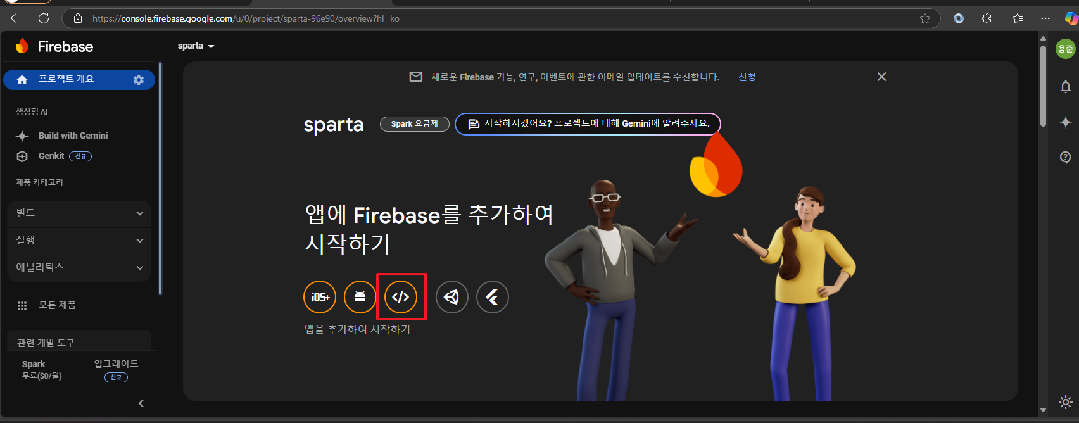The height and width of the screenshot is (423, 1079).
Task: Click the 관련 개발 도구 section heading
Action: pos(46,343)
